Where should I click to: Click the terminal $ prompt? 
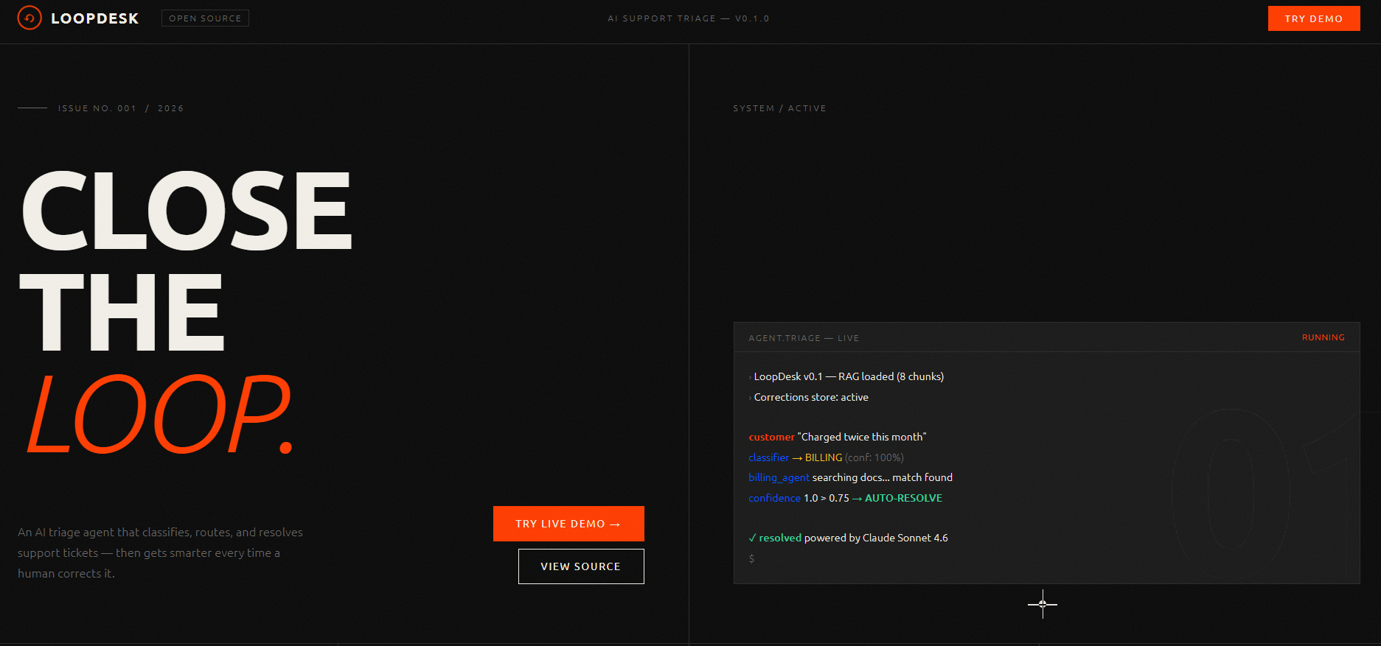tap(751, 558)
